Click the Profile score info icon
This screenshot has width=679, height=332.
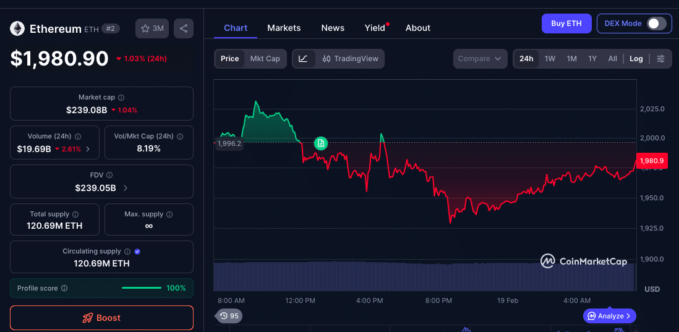coord(64,288)
